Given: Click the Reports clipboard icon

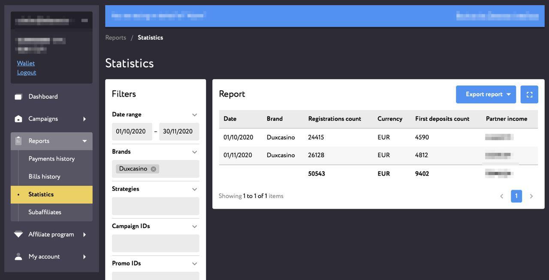Looking at the screenshot, I should click(18, 141).
